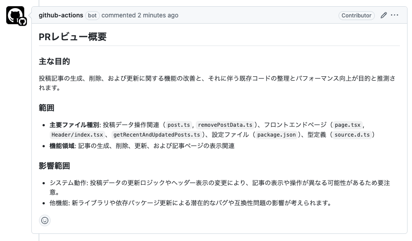
Task: Click the Contributor badge
Action: click(356, 16)
